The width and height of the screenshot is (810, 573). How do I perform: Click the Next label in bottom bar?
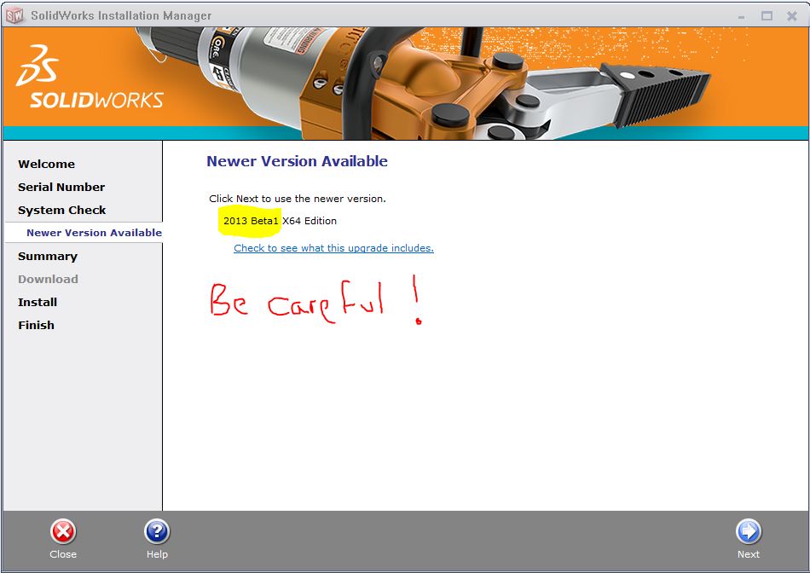pyautogui.click(x=749, y=554)
